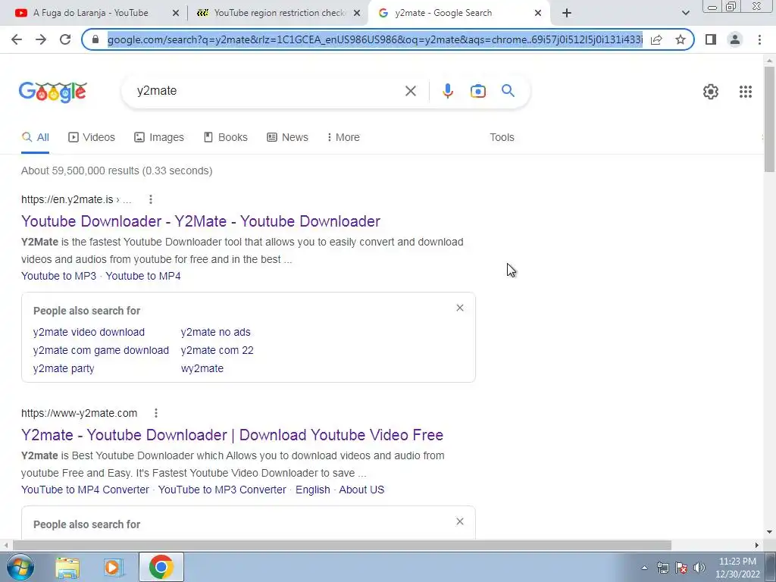Open the Youtube to MP4 sitelink
The width and height of the screenshot is (776, 582).
143,276
